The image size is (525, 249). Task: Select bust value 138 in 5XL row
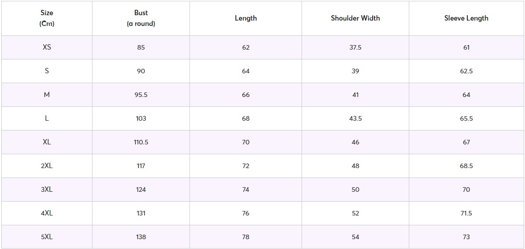click(141, 237)
